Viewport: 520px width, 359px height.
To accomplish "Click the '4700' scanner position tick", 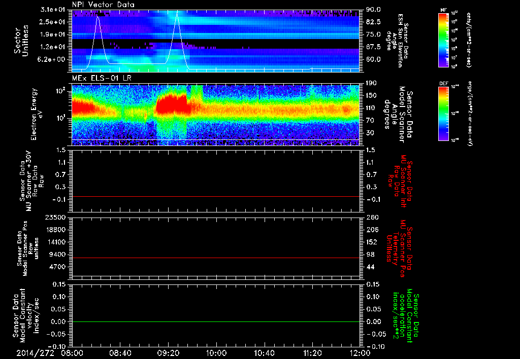I will [x=58, y=267].
